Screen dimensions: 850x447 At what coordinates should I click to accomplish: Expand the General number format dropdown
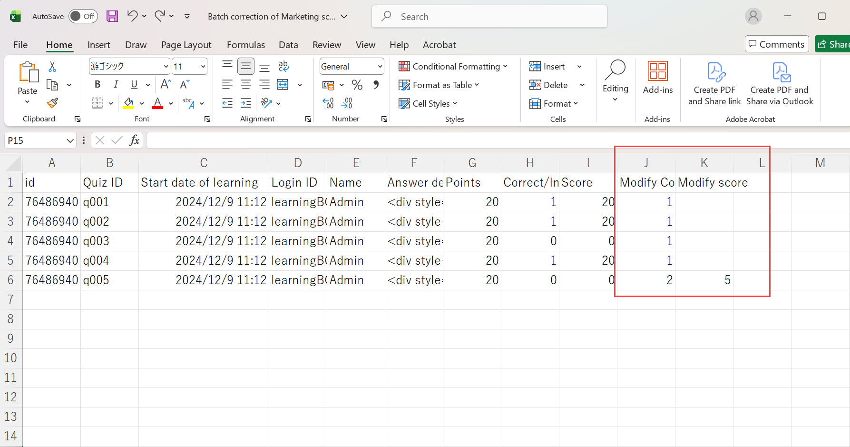(380, 67)
